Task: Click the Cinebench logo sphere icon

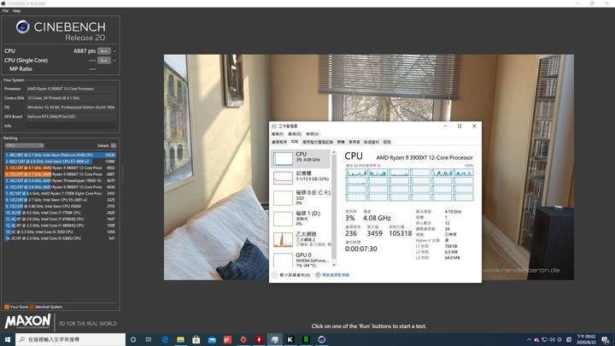Action: (23, 26)
